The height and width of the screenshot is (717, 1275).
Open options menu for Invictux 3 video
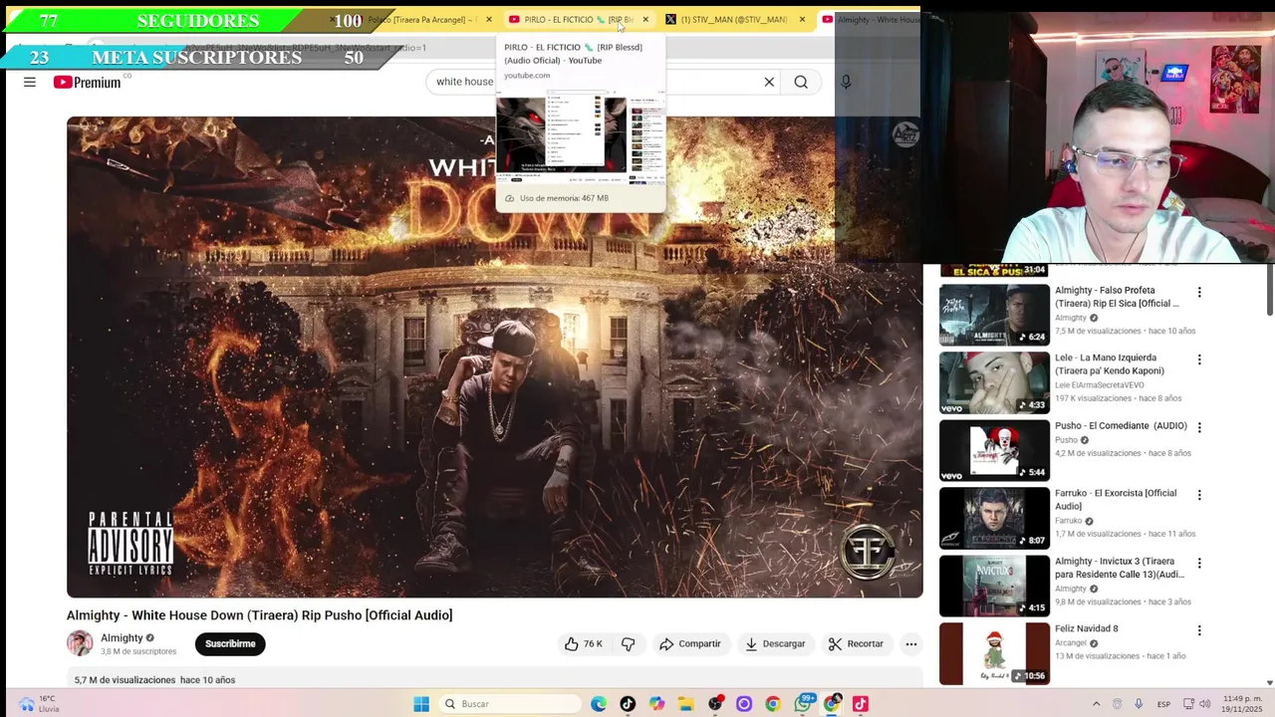pos(1199,563)
